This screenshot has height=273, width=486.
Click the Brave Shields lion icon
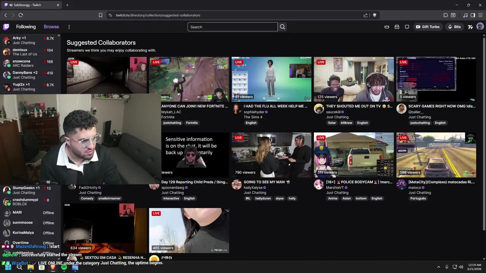374,15
